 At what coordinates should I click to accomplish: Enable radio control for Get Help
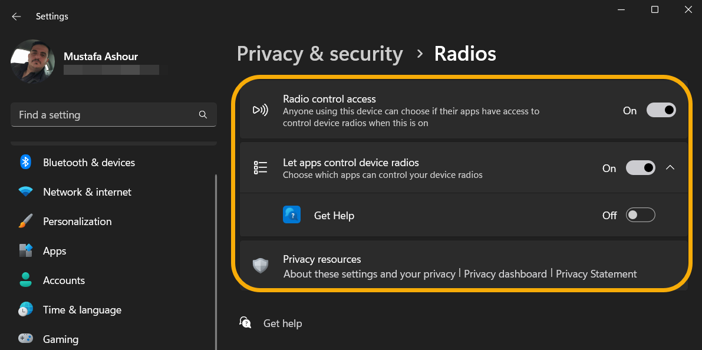pos(640,214)
